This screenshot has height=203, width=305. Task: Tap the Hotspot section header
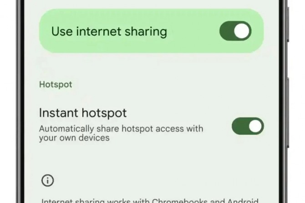[56, 85]
